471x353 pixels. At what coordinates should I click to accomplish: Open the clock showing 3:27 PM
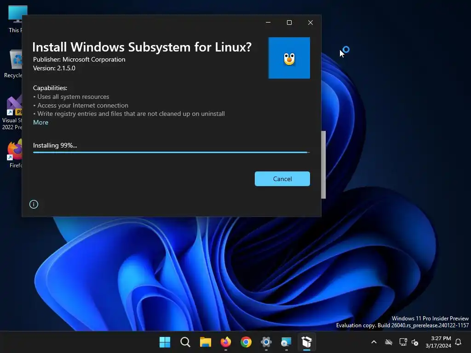438,342
